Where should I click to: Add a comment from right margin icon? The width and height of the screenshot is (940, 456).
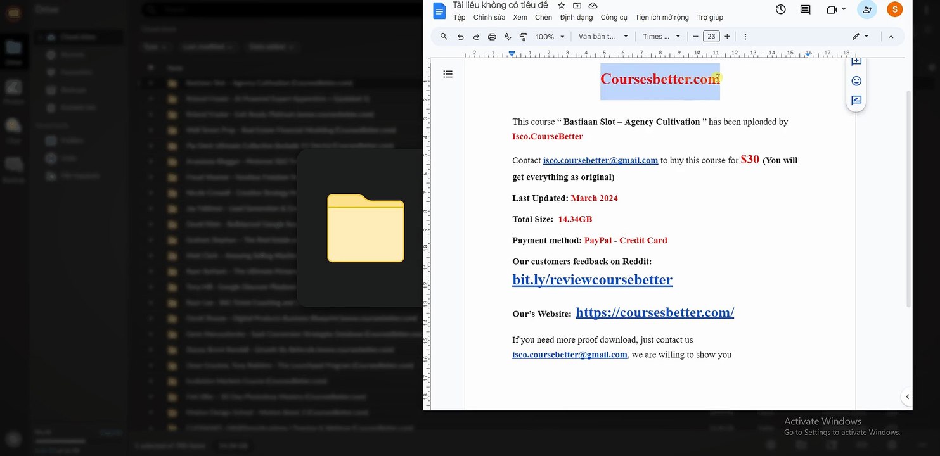[x=856, y=61]
